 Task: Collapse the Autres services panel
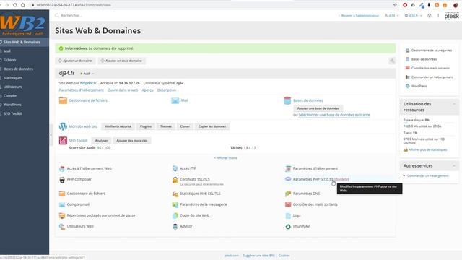click(454, 165)
